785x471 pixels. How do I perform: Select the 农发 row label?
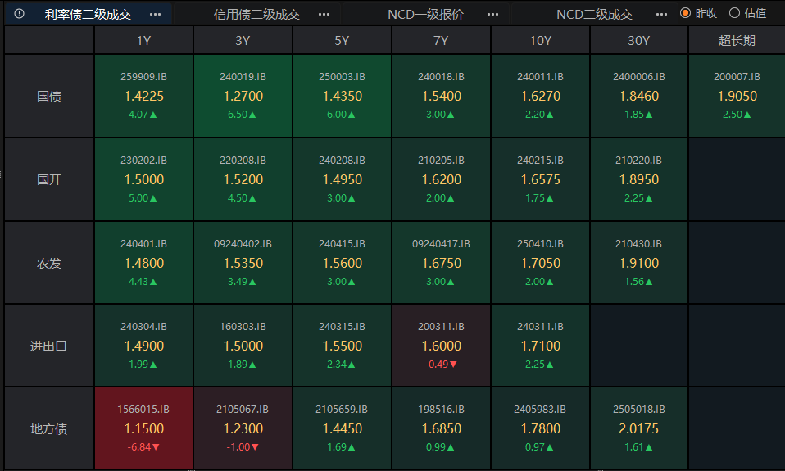tap(49, 263)
